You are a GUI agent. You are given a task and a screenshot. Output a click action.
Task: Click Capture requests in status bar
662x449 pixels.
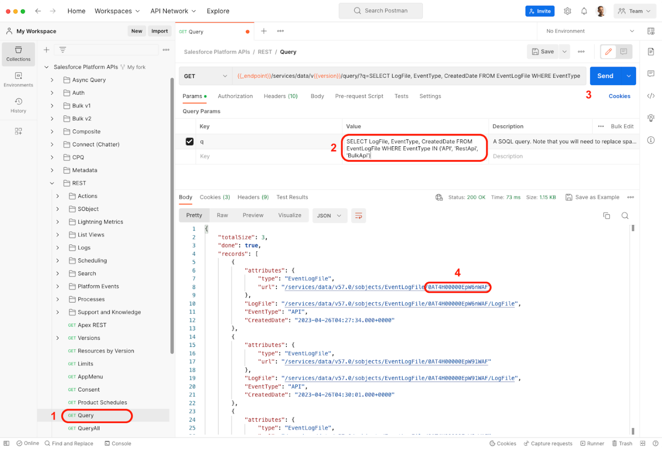click(x=548, y=444)
